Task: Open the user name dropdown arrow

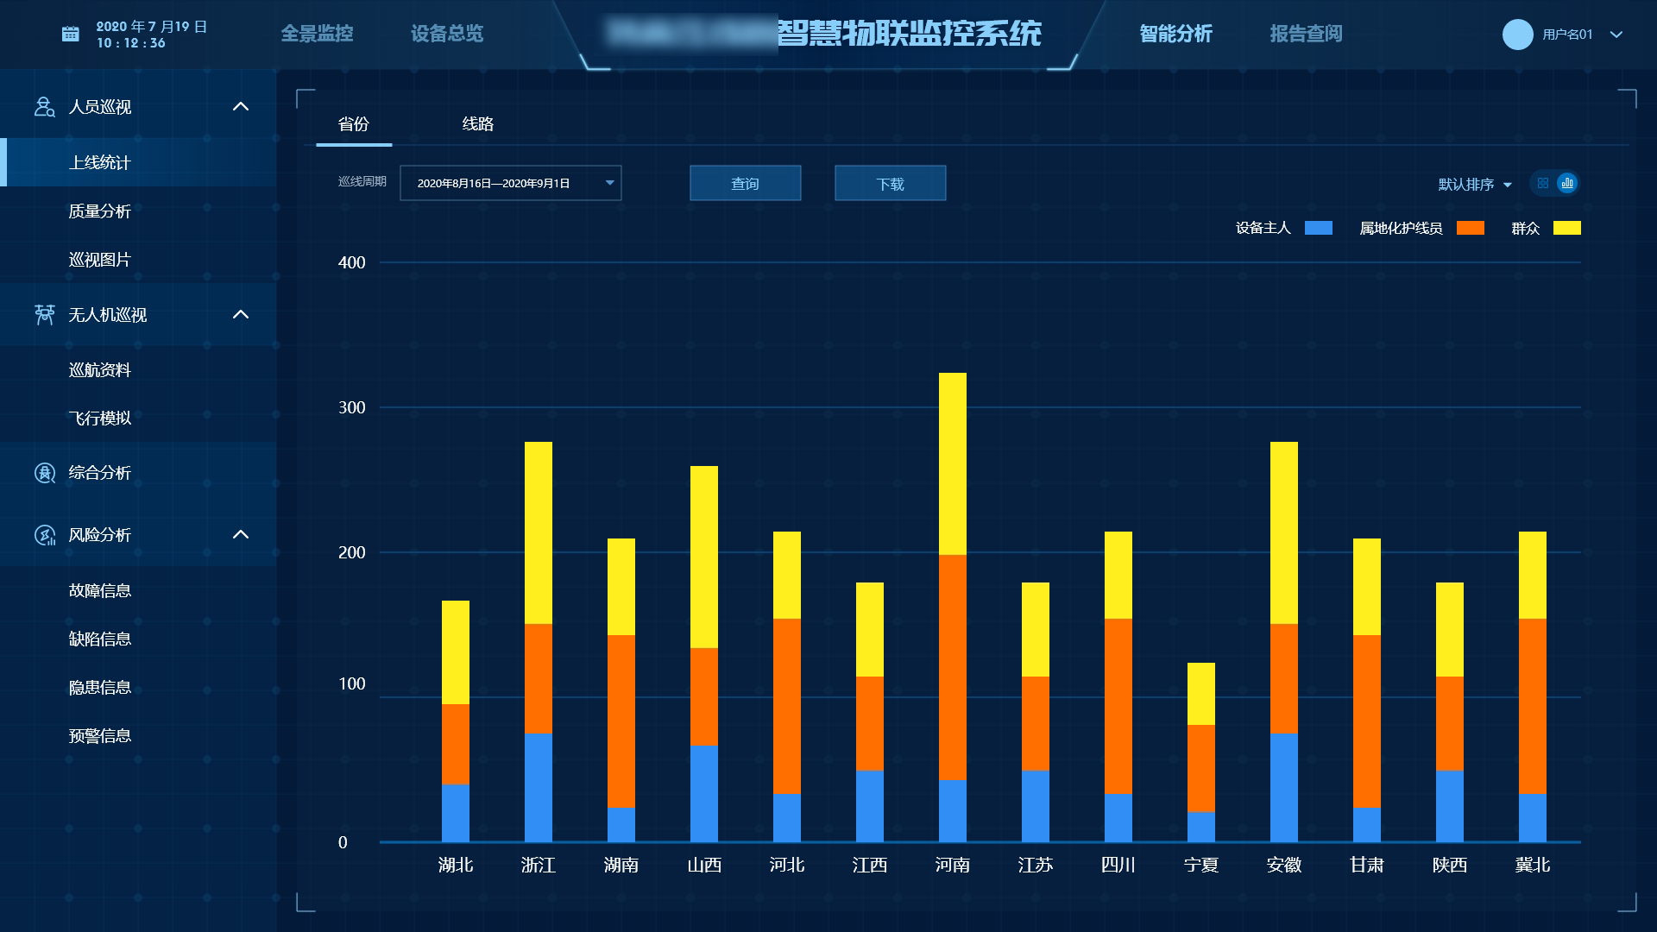Action: point(1616,35)
